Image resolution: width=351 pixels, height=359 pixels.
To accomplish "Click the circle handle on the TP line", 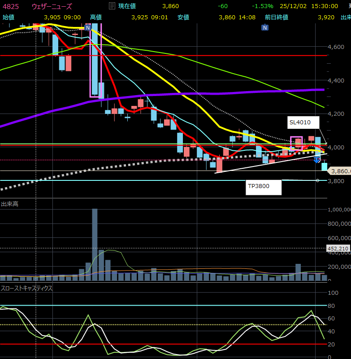I will pos(317,180).
